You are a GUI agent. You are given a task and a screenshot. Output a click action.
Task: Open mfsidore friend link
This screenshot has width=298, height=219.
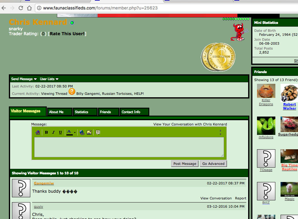click(266, 137)
